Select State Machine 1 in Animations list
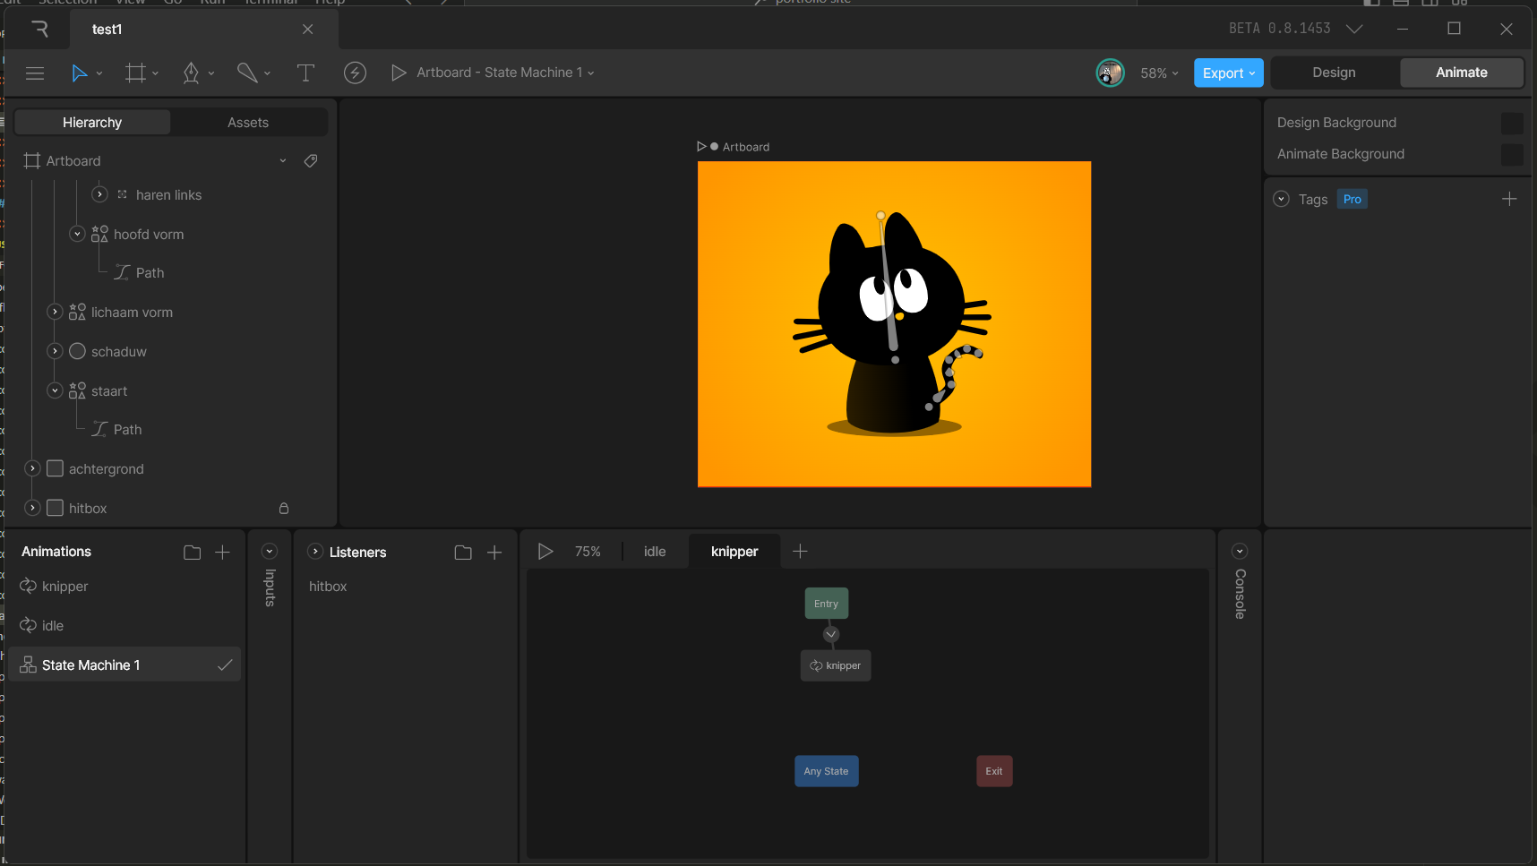Screen dimensions: 1537x866 click(x=125, y=665)
